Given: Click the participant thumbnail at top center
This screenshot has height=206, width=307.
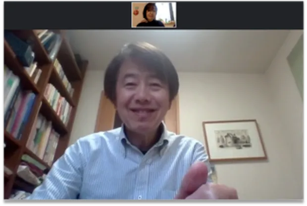Looking at the screenshot, I should pyautogui.click(x=153, y=14).
